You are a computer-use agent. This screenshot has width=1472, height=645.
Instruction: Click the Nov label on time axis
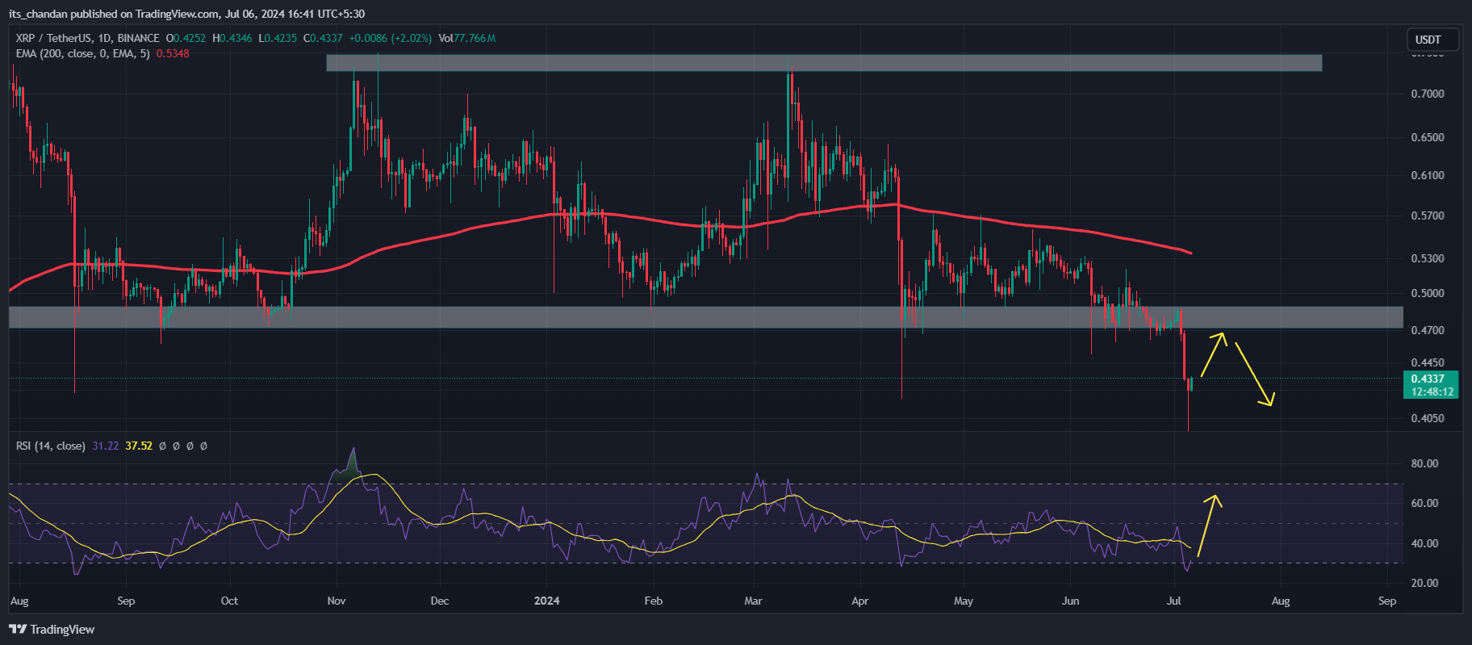[337, 601]
